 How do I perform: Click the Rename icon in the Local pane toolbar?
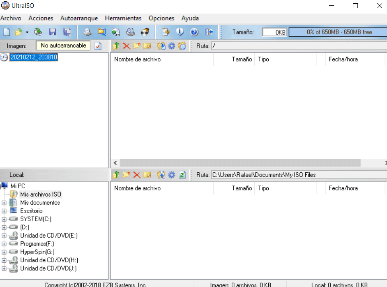click(147, 175)
